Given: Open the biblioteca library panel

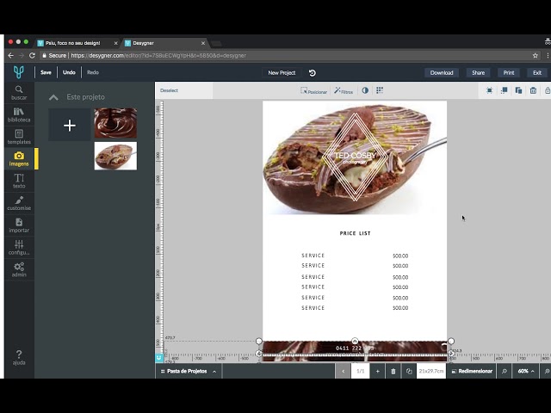Looking at the screenshot, I should 19,114.
